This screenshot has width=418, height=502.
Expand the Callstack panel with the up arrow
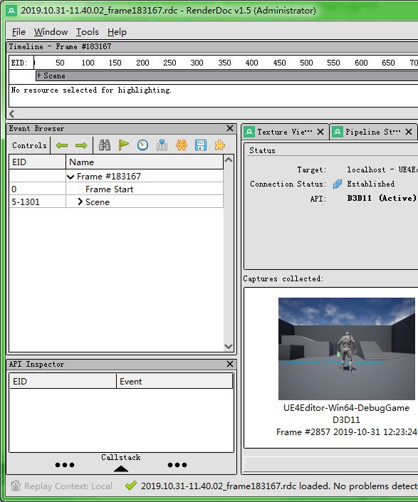(x=121, y=469)
